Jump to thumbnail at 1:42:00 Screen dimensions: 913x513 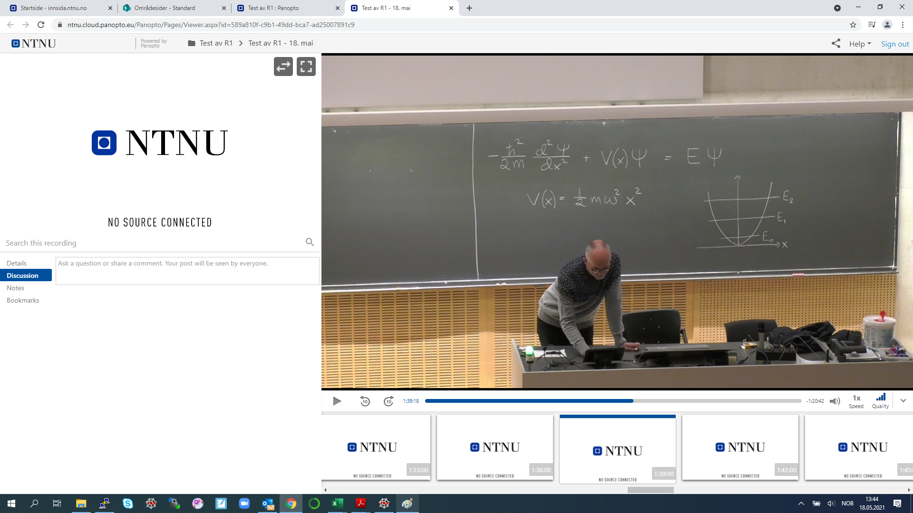(x=740, y=447)
